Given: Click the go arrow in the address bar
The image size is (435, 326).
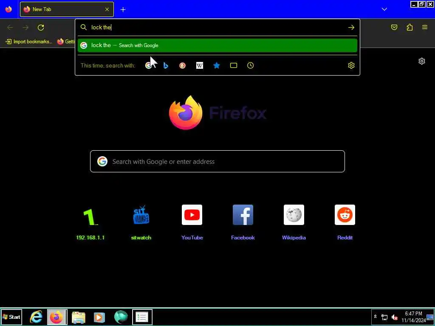Looking at the screenshot, I should pyautogui.click(x=351, y=27).
